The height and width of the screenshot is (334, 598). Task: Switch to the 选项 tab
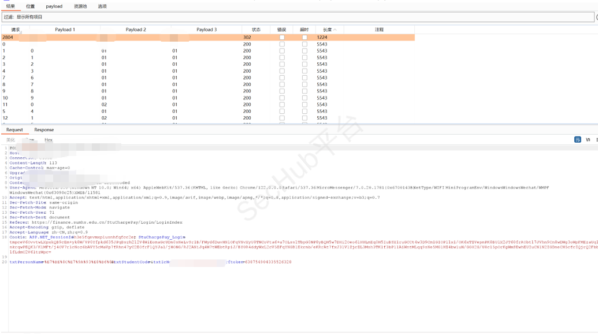(102, 6)
